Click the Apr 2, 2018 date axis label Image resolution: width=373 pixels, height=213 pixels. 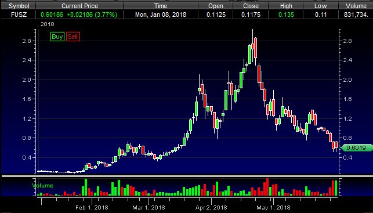pyautogui.click(x=211, y=208)
